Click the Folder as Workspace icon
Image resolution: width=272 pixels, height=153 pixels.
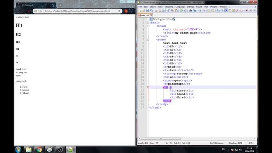coord(242,11)
